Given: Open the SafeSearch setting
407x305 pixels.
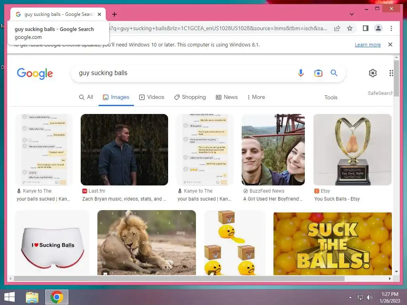Looking at the screenshot, I should click(380, 93).
